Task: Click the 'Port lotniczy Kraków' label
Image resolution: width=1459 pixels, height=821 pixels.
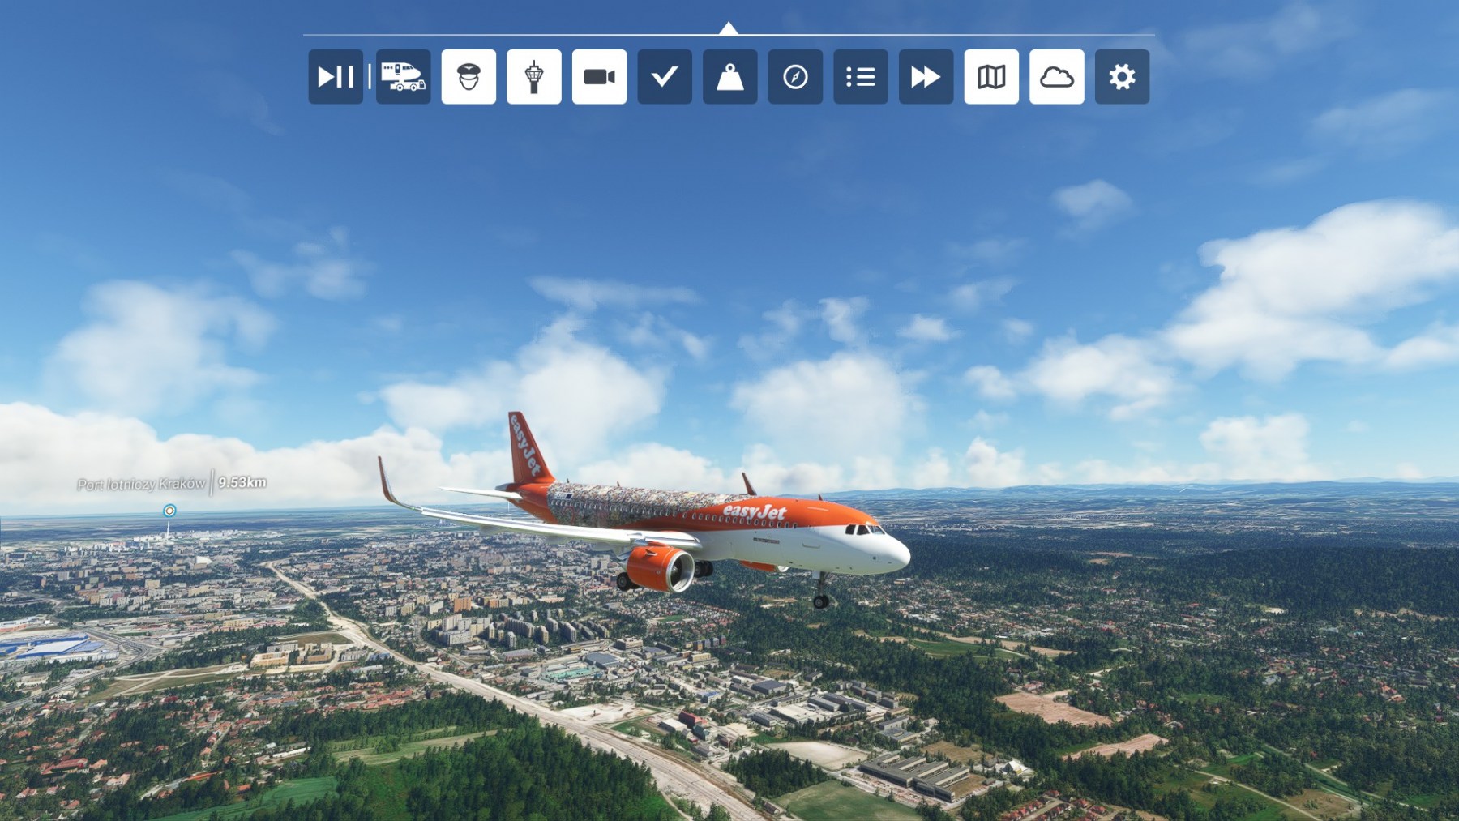Action: (142, 484)
